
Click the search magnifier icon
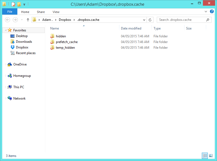point(208,20)
